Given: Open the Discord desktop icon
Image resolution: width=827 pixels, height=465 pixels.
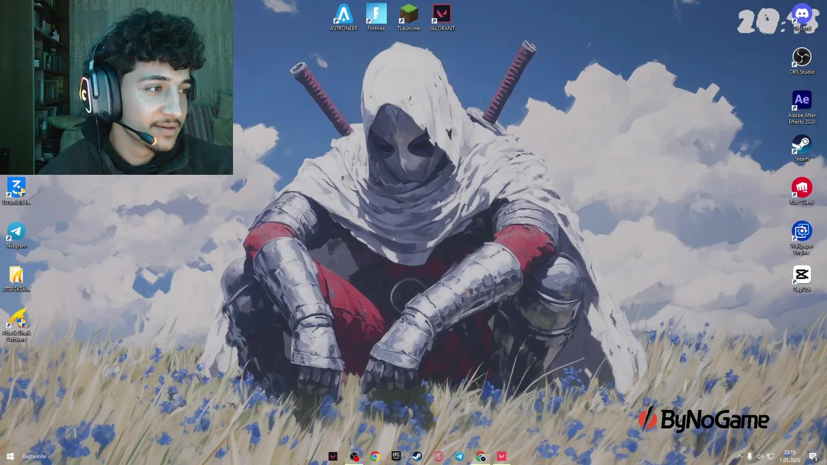Looking at the screenshot, I should (x=802, y=17).
